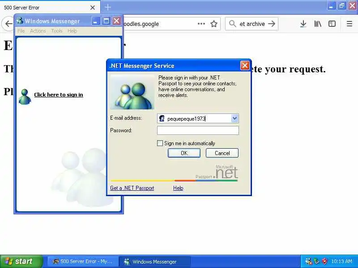Open the File menu in Windows Messenger
Image resolution: width=358 pixels, height=268 pixels.
[x=21, y=31]
